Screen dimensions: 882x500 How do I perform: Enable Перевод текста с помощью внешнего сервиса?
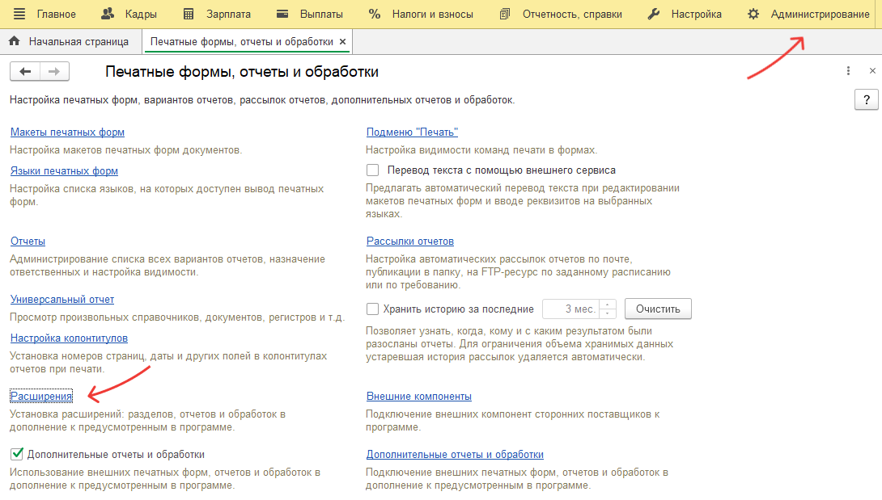pyautogui.click(x=372, y=170)
